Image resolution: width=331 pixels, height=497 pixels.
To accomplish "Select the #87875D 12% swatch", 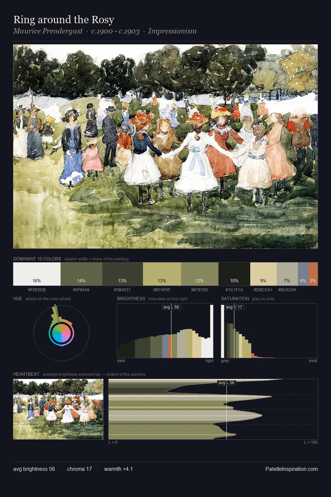I will pos(200,274).
